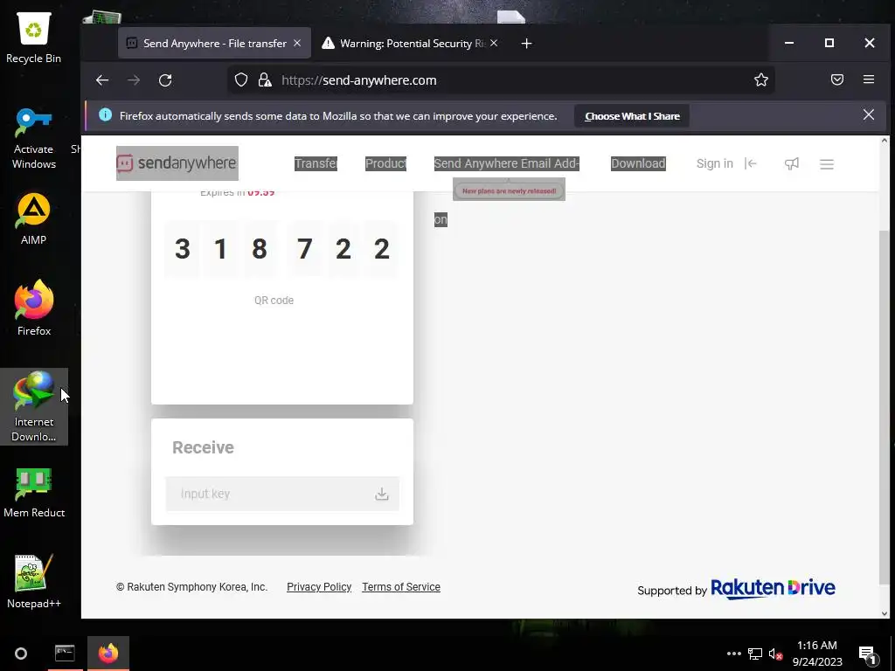
Task: Click the sign-in arrow icon
Action: pos(751,163)
